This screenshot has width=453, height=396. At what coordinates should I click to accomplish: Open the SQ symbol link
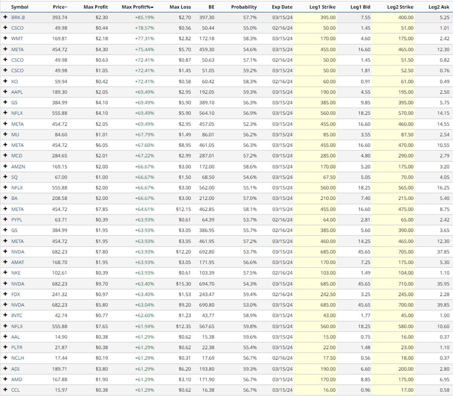point(14,177)
